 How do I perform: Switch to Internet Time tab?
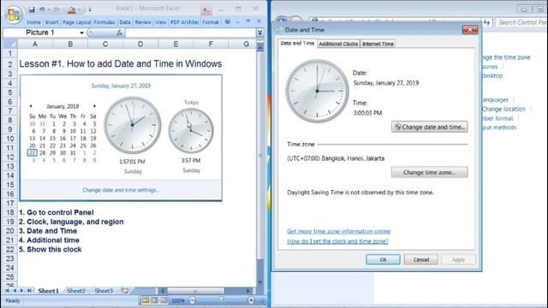click(x=378, y=44)
